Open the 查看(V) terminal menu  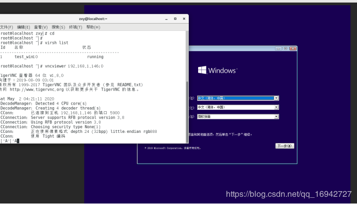point(41,27)
